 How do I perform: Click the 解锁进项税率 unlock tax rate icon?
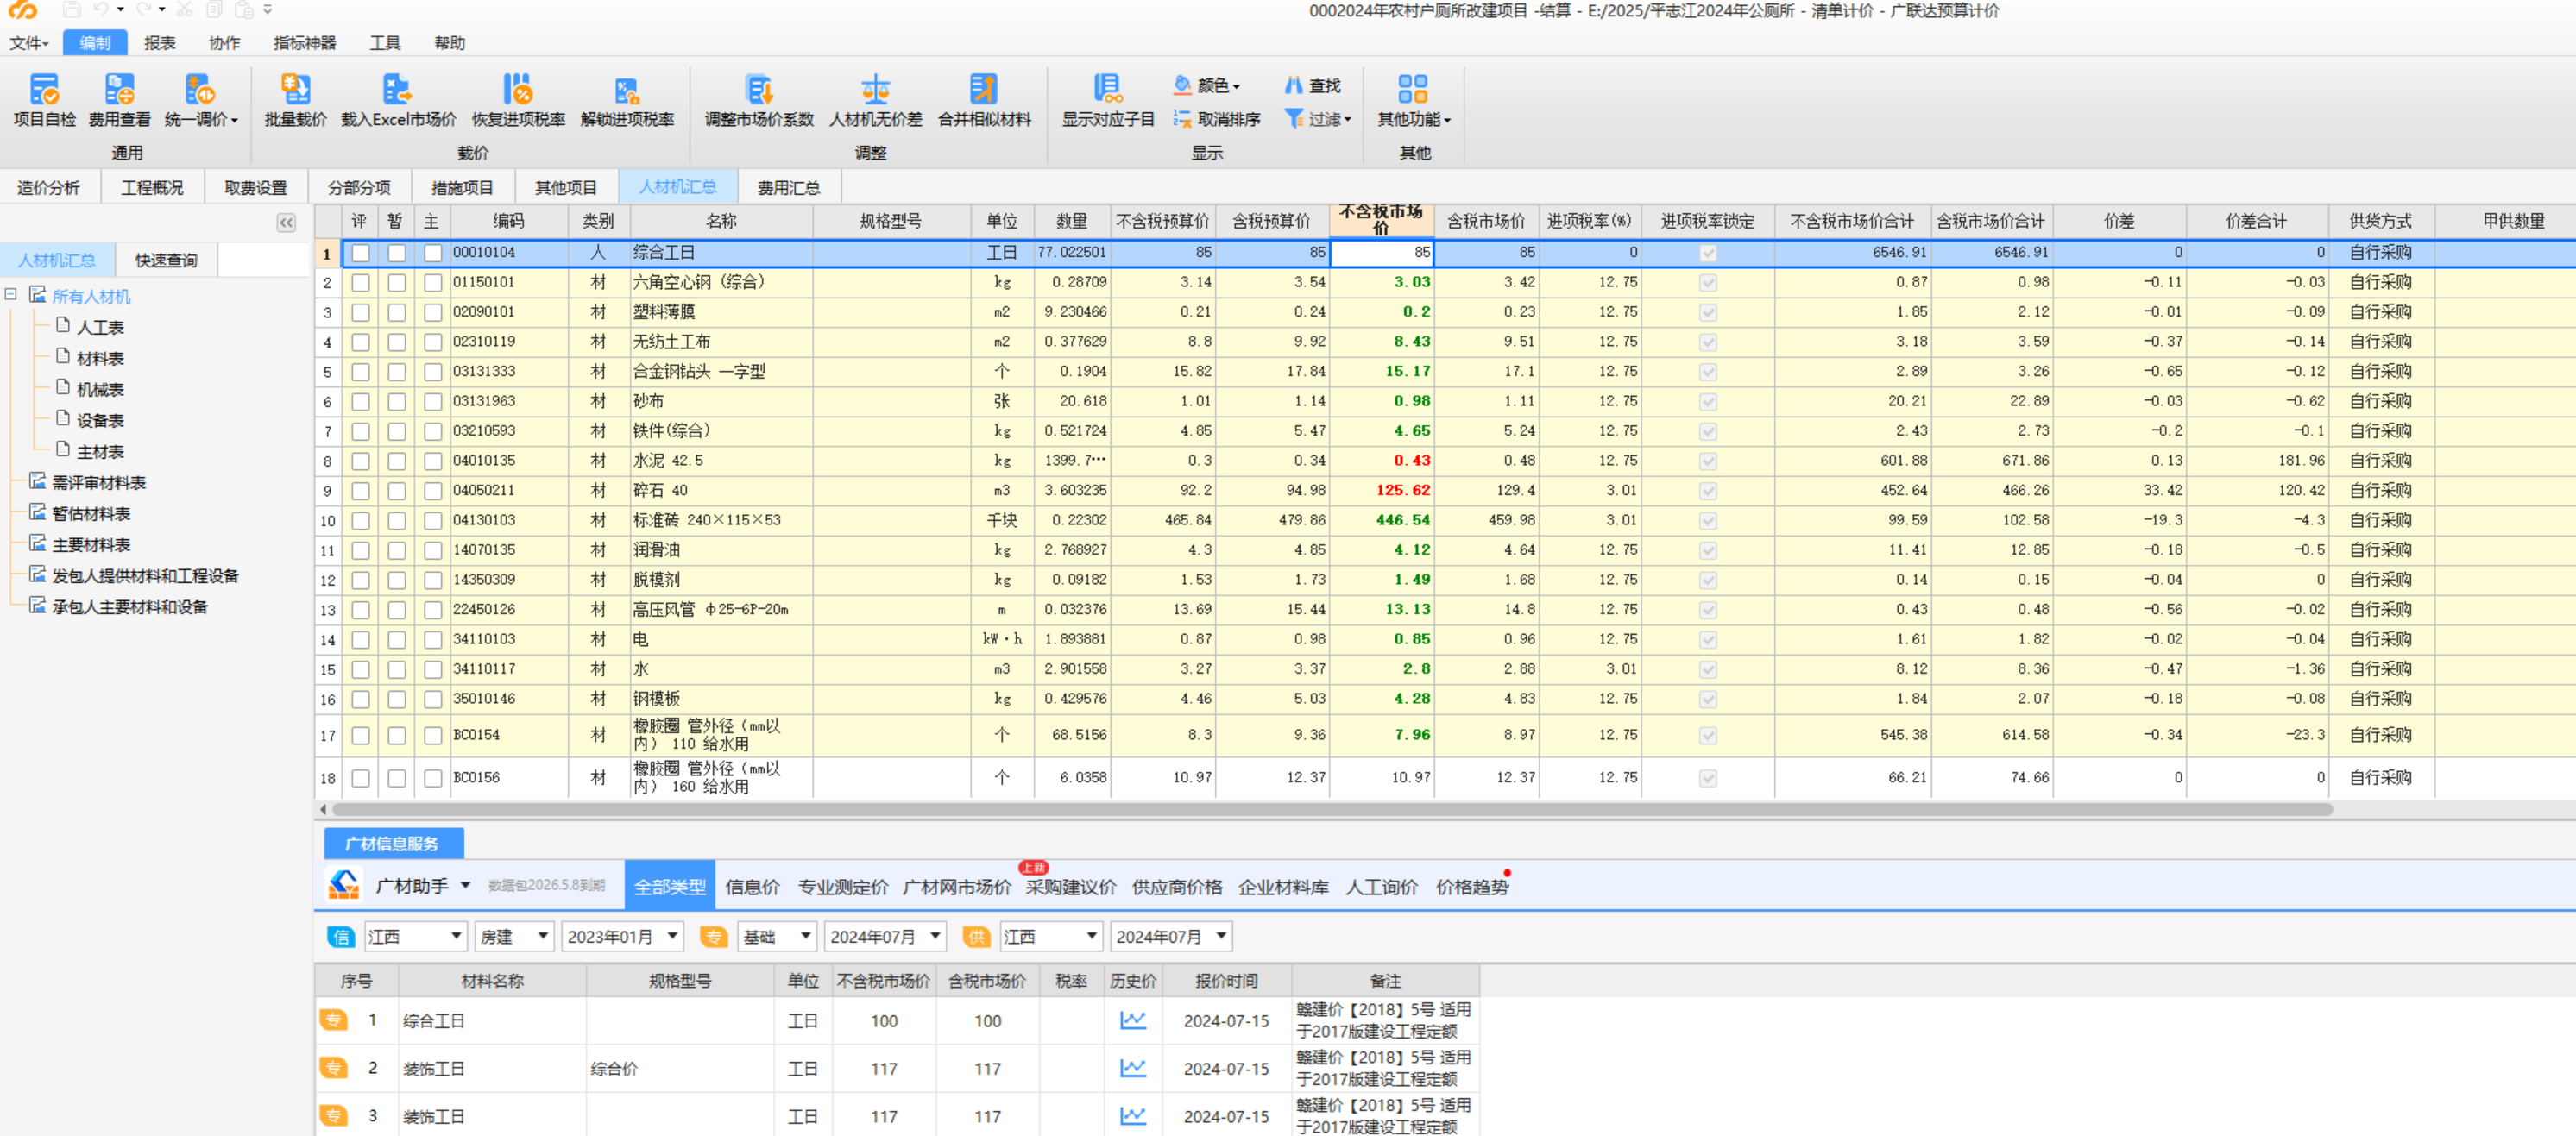pos(627,89)
